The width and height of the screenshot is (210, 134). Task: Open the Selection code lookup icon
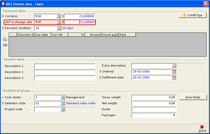pyautogui.click(x=63, y=103)
